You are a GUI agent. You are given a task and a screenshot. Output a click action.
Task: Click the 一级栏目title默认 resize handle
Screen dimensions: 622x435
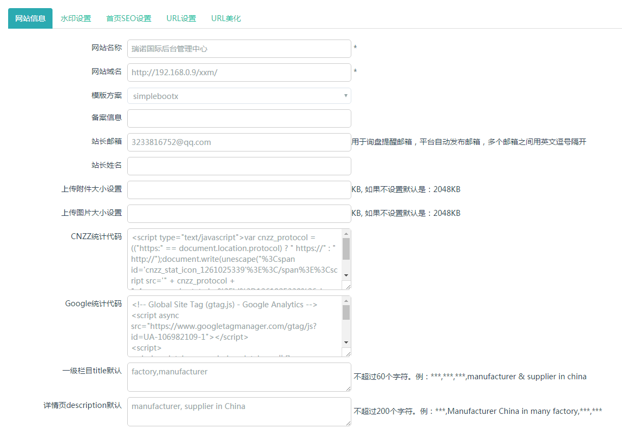pyautogui.click(x=348, y=388)
